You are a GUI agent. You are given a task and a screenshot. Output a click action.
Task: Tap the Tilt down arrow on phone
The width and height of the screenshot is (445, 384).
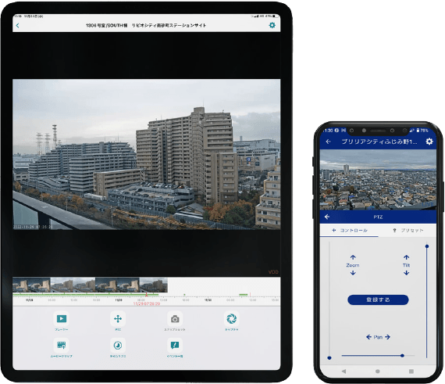tap(407, 273)
